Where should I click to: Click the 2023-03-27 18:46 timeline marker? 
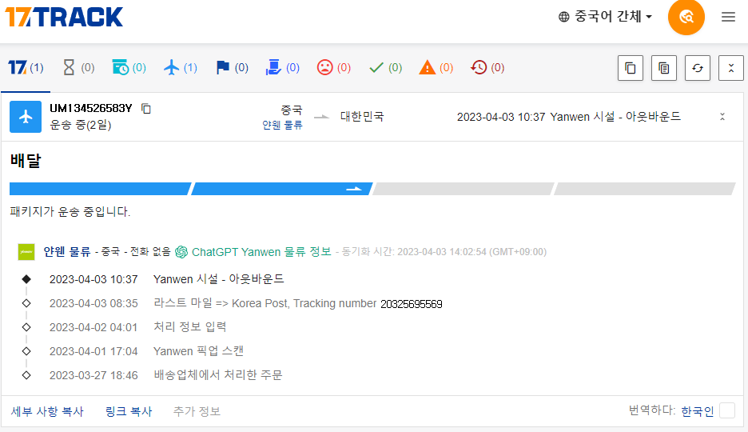[x=26, y=375]
